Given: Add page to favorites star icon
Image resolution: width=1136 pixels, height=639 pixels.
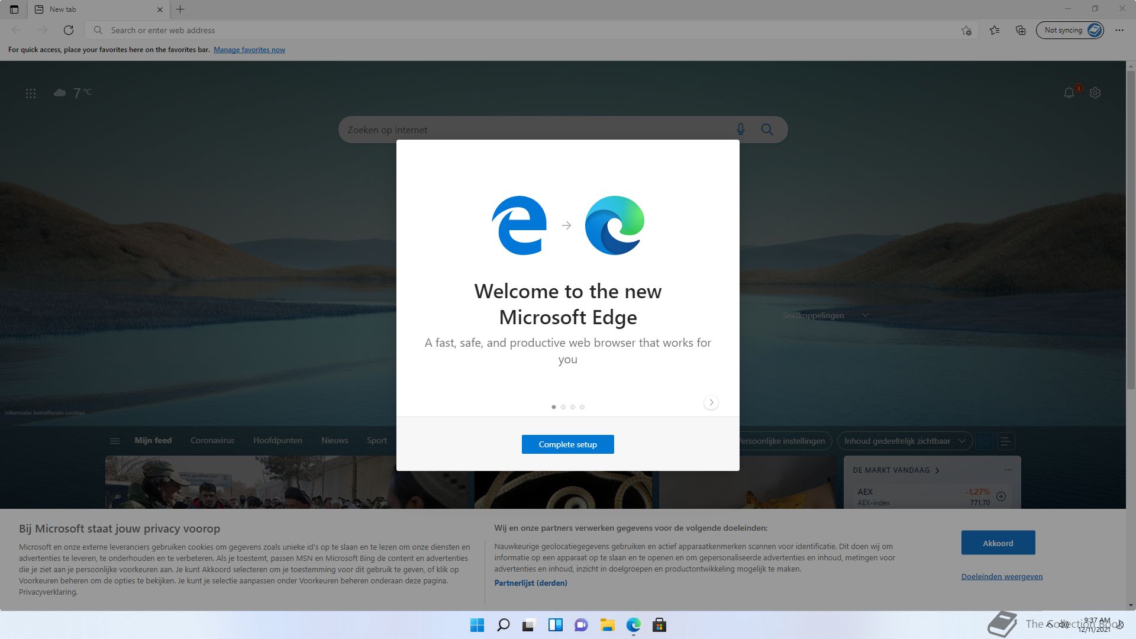Looking at the screenshot, I should coord(966,30).
